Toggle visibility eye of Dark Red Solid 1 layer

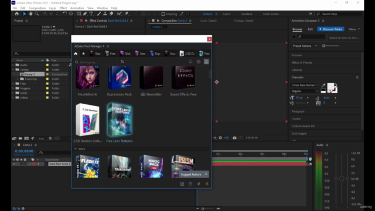14,164
